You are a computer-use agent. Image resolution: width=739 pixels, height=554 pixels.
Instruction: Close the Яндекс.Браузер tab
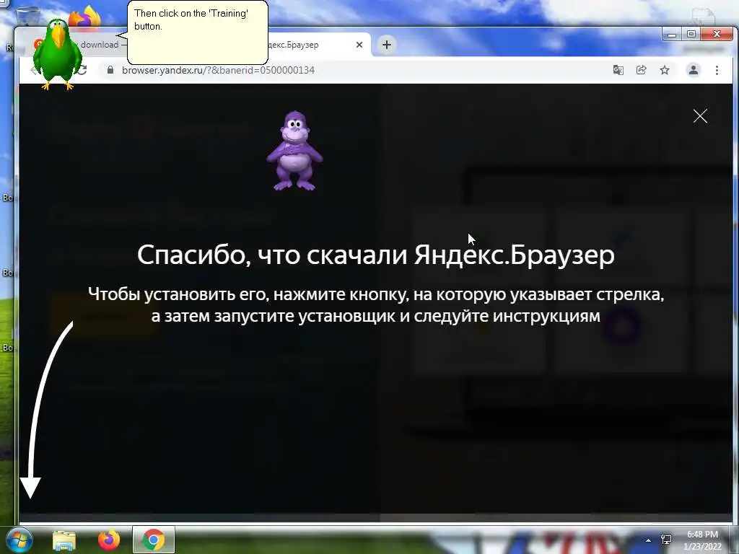point(359,45)
